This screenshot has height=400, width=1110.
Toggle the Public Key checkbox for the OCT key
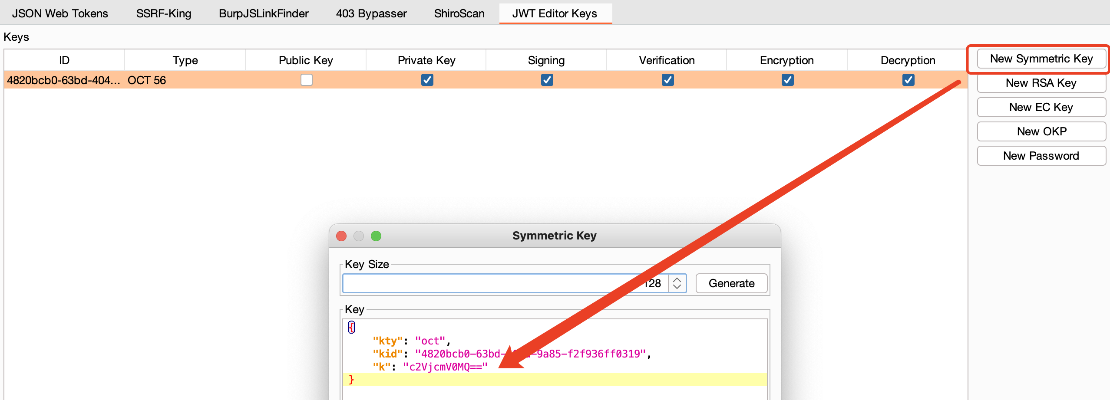click(307, 80)
